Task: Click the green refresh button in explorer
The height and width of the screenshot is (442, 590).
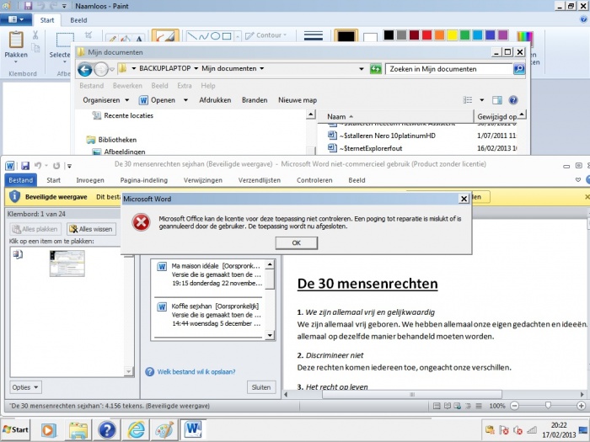Action: 376,69
